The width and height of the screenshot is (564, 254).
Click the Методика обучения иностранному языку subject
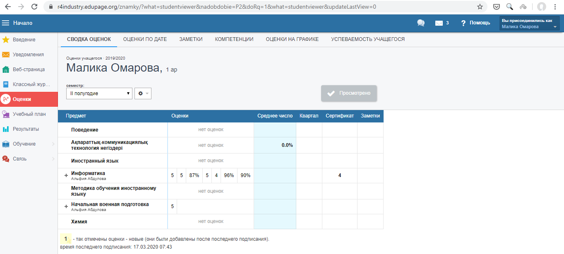point(114,191)
